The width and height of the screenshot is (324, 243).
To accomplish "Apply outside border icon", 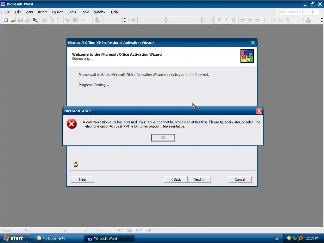I will (x=298, y=20).
